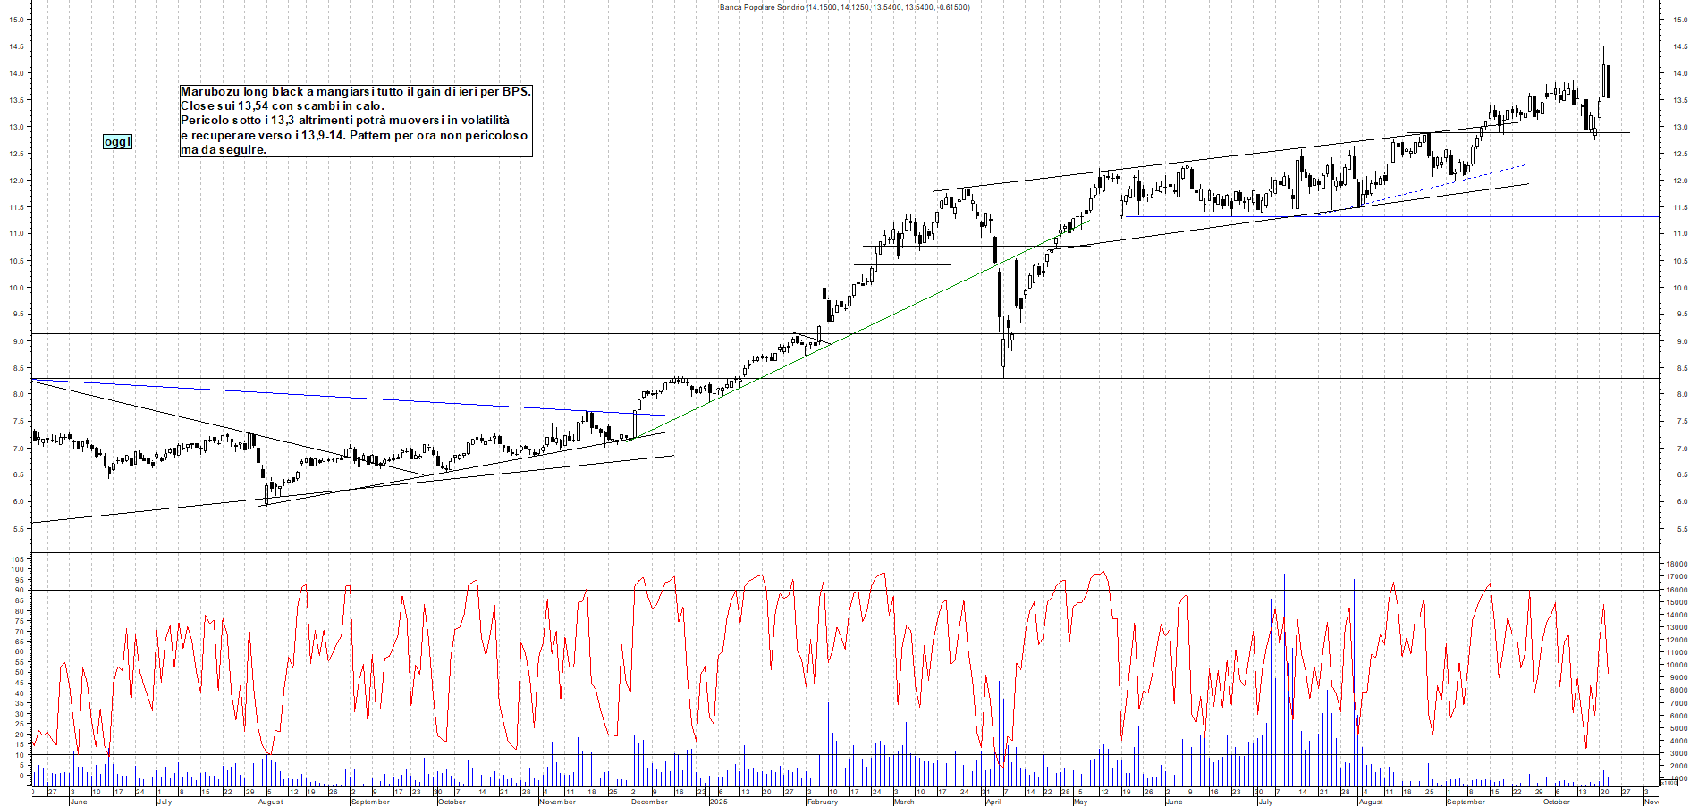Image resolution: width=1690 pixels, height=806 pixels.
Task: Click the May label on time axis
Action: pos(1080,802)
